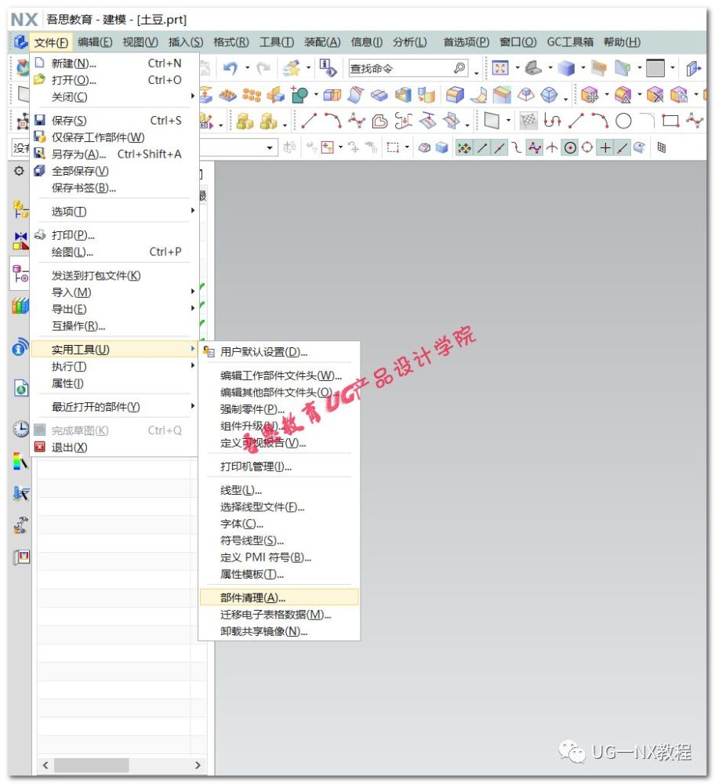Expand the 选项(T) submenu arrow
The height and width of the screenshot is (784, 715).
pyautogui.click(x=193, y=211)
